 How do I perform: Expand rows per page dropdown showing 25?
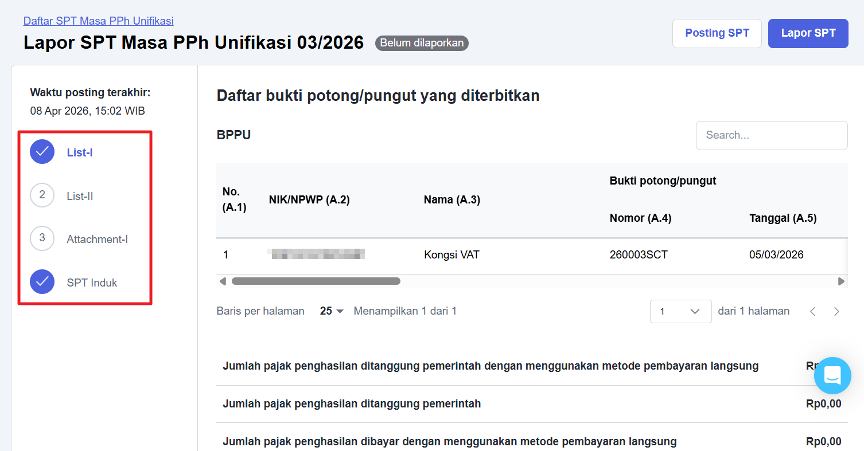coord(332,311)
